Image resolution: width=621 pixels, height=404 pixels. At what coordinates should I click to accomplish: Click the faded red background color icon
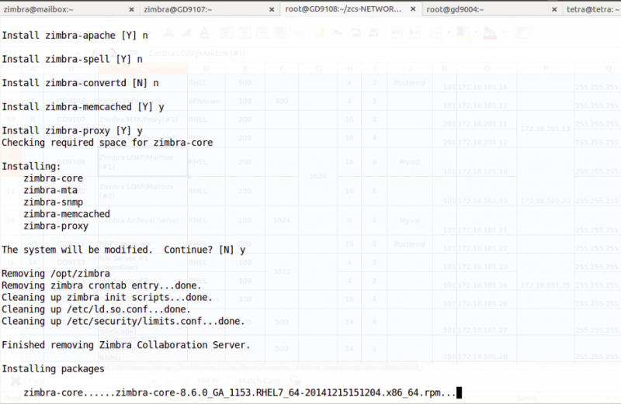490,33
